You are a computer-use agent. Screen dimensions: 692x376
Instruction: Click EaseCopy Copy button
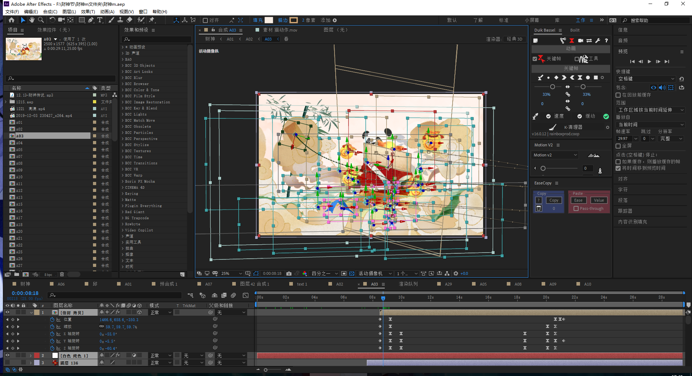coord(554,200)
